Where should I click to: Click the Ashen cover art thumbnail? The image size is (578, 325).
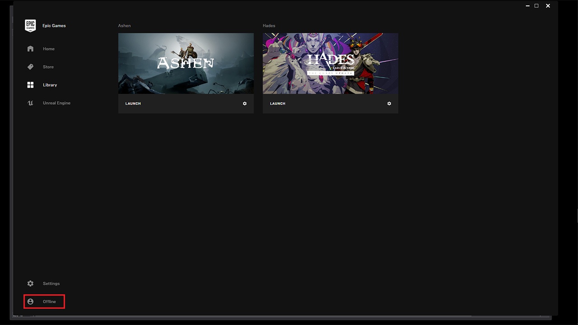coord(186,63)
